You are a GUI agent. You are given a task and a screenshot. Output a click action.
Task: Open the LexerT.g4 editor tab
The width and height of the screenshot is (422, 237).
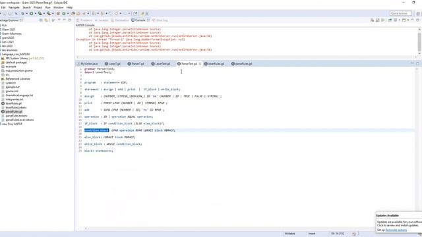click(x=113, y=64)
